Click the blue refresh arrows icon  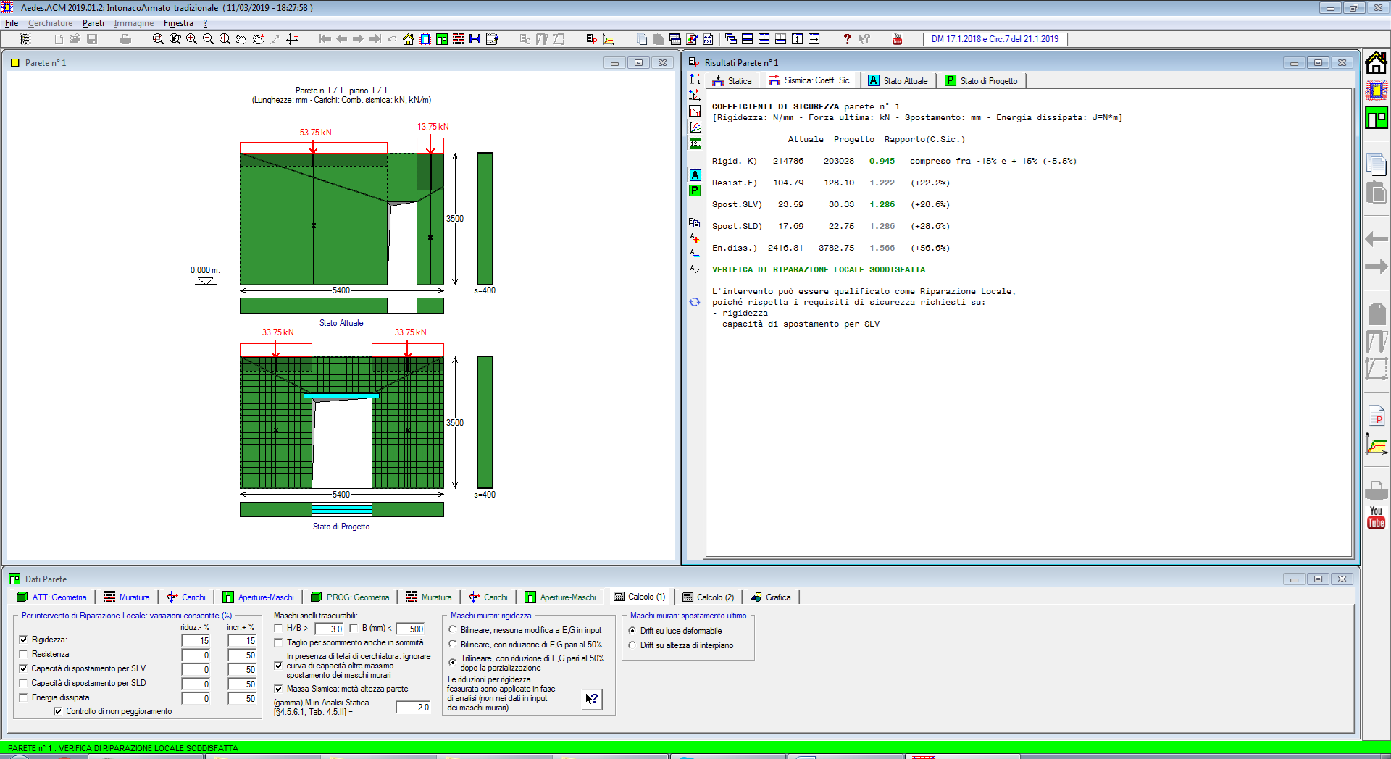click(695, 302)
